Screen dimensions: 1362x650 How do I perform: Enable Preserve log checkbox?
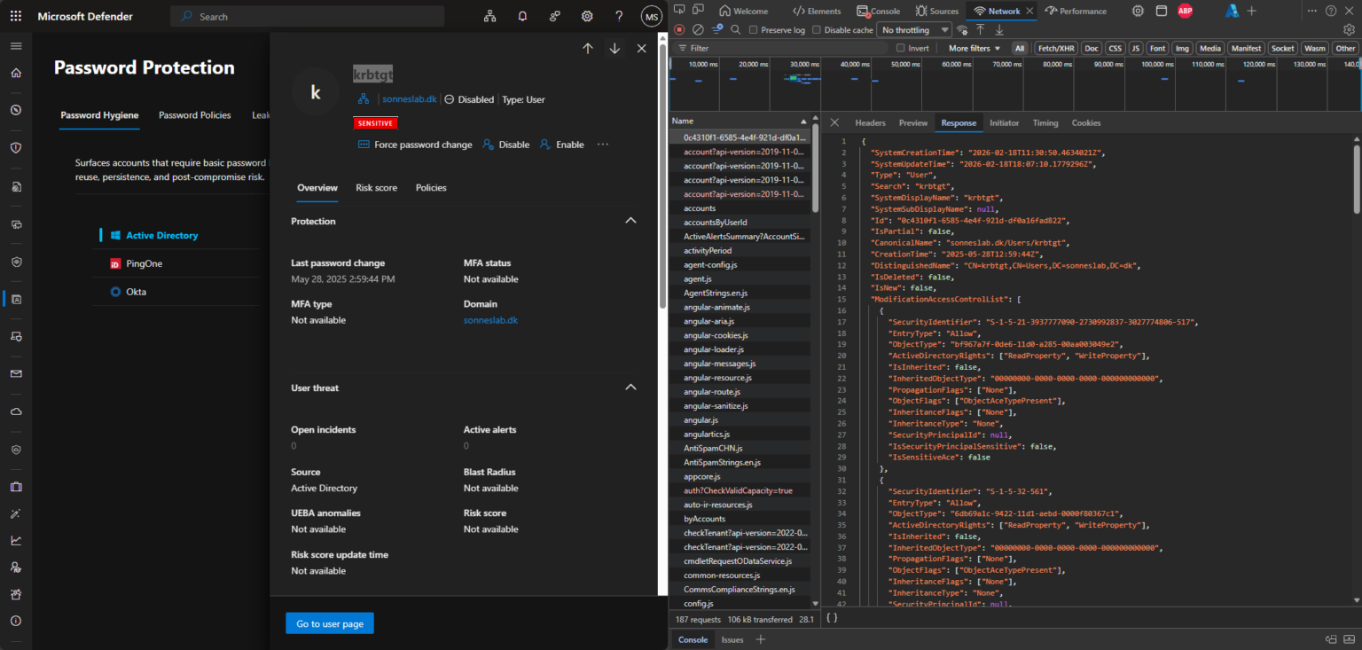tap(754, 30)
